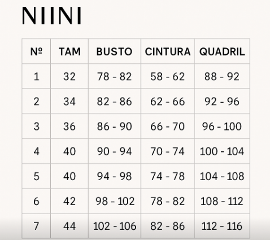Screen dimensions: 270x240
Task: Click busto value 78 - 82
Action: coord(114,77)
